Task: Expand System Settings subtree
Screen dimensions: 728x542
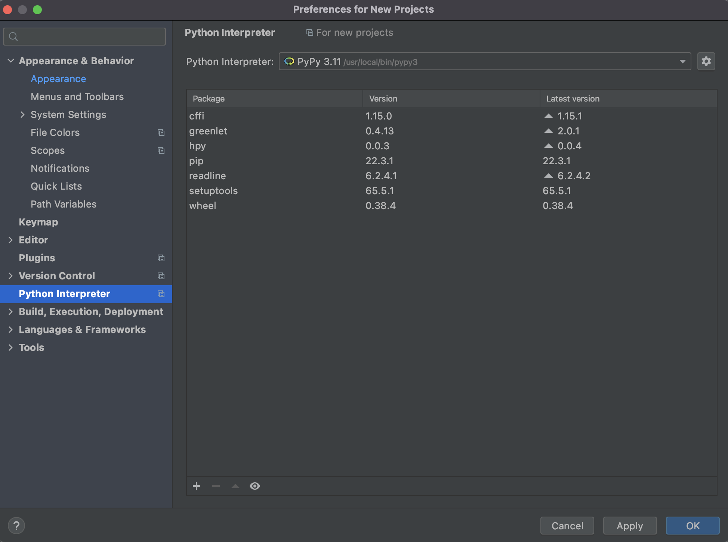Action: 22,115
